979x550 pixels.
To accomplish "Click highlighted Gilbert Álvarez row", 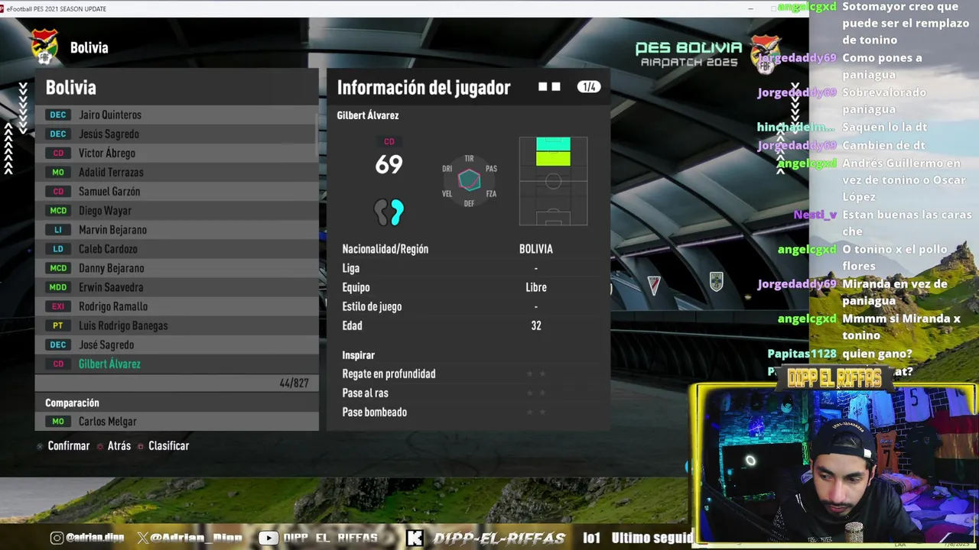I will pyautogui.click(x=175, y=364).
